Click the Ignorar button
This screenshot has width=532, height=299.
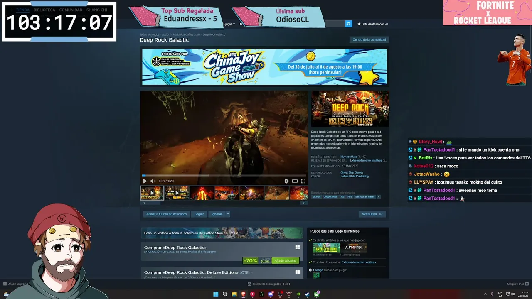coord(217,214)
